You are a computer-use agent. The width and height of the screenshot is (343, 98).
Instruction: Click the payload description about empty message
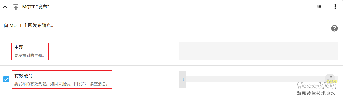pyautogui.click(x=61, y=84)
